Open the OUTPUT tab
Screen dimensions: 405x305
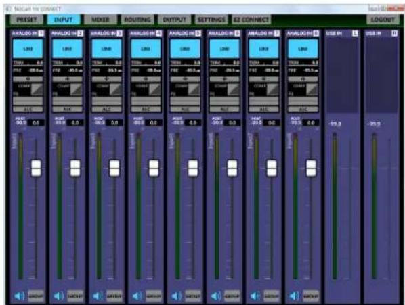pos(174,20)
